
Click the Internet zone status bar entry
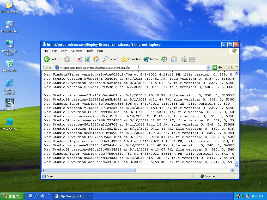click(208, 176)
